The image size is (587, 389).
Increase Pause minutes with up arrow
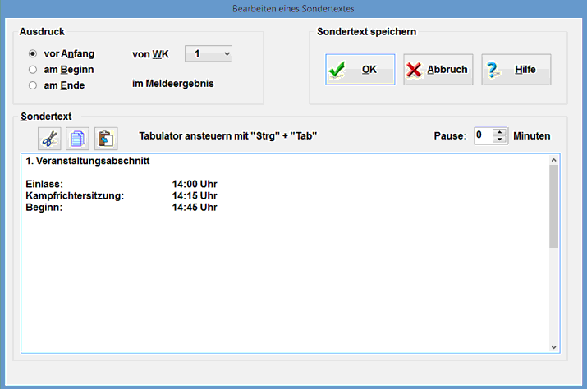(x=499, y=131)
